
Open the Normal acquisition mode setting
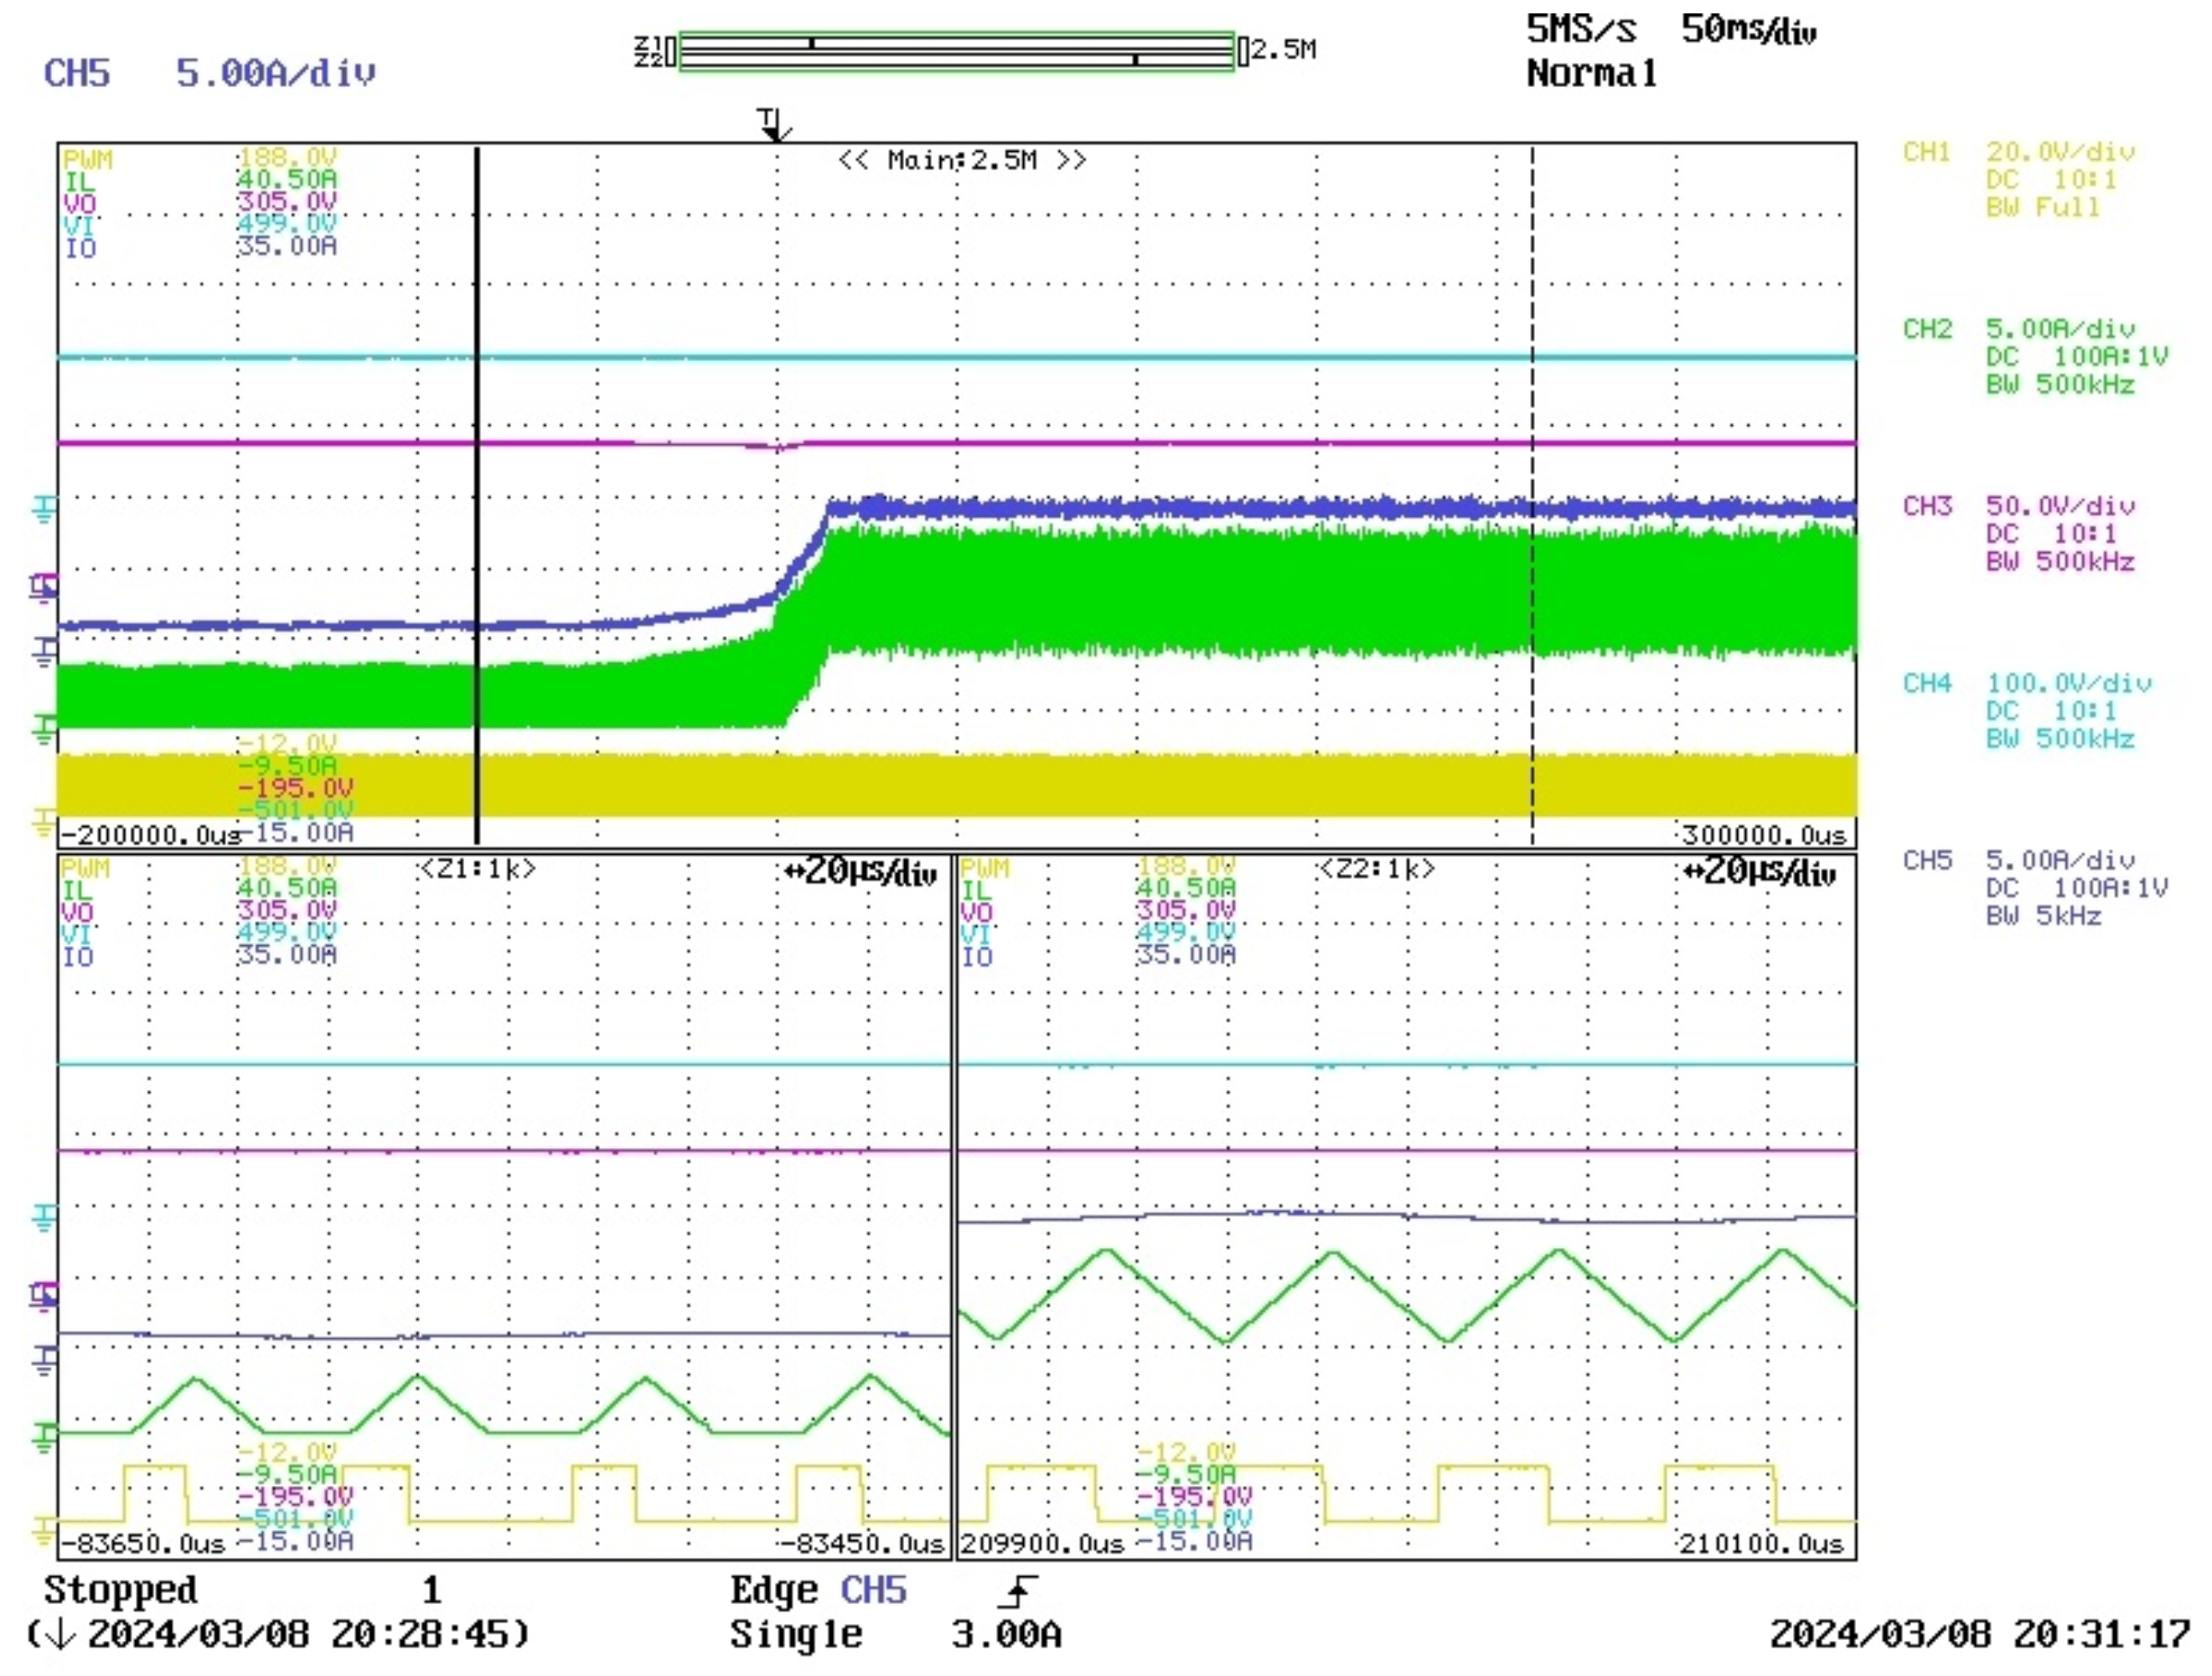[x=1591, y=74]
